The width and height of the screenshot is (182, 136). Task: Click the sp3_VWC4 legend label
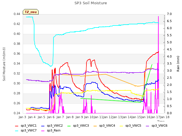pyautogui.click(x=107, y=126)
